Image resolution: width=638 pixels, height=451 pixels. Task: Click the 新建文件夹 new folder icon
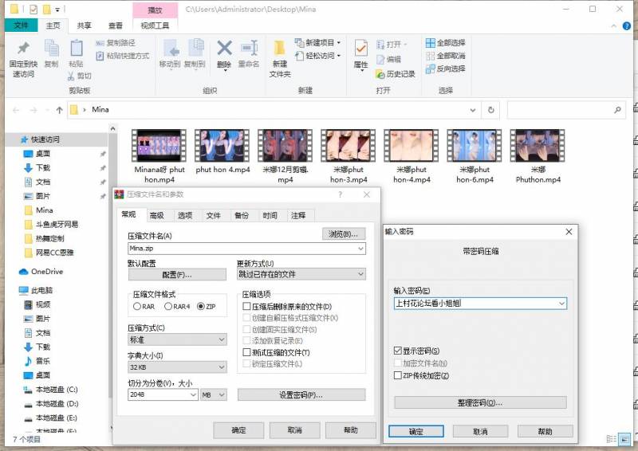coord(280,49)
